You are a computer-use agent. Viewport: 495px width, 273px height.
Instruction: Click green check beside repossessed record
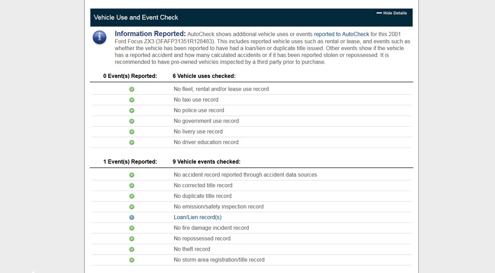(132, 239)
